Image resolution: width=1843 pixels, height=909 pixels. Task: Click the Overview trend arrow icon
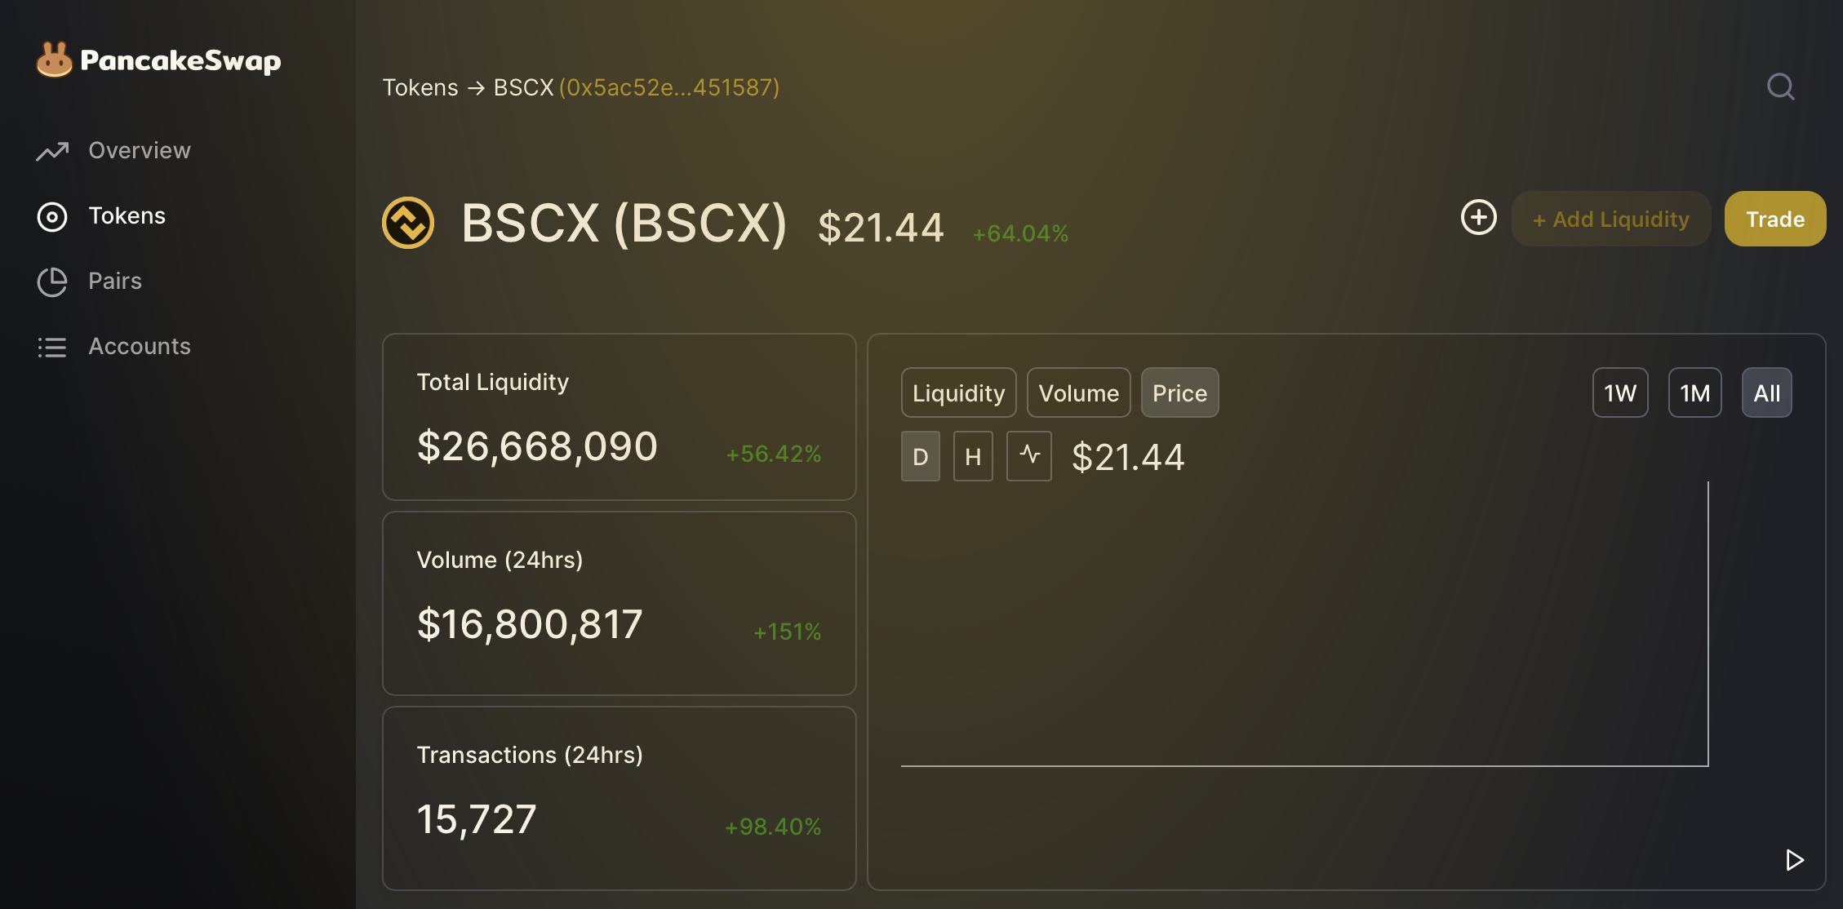click(52, 151)
